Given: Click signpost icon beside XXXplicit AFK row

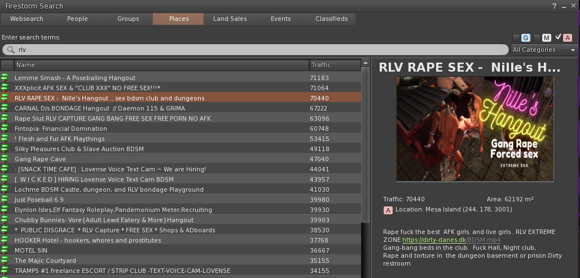Looking at the screenshot, I should 5,87.
